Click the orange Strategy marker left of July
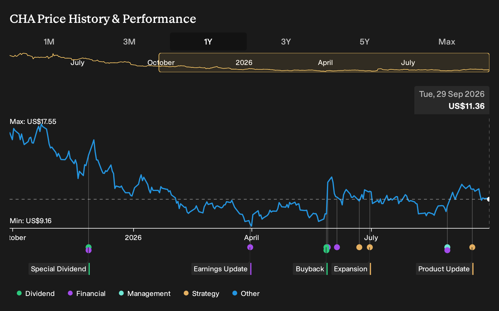This screenshot has height=311, width=499. (x=359, y=247)
